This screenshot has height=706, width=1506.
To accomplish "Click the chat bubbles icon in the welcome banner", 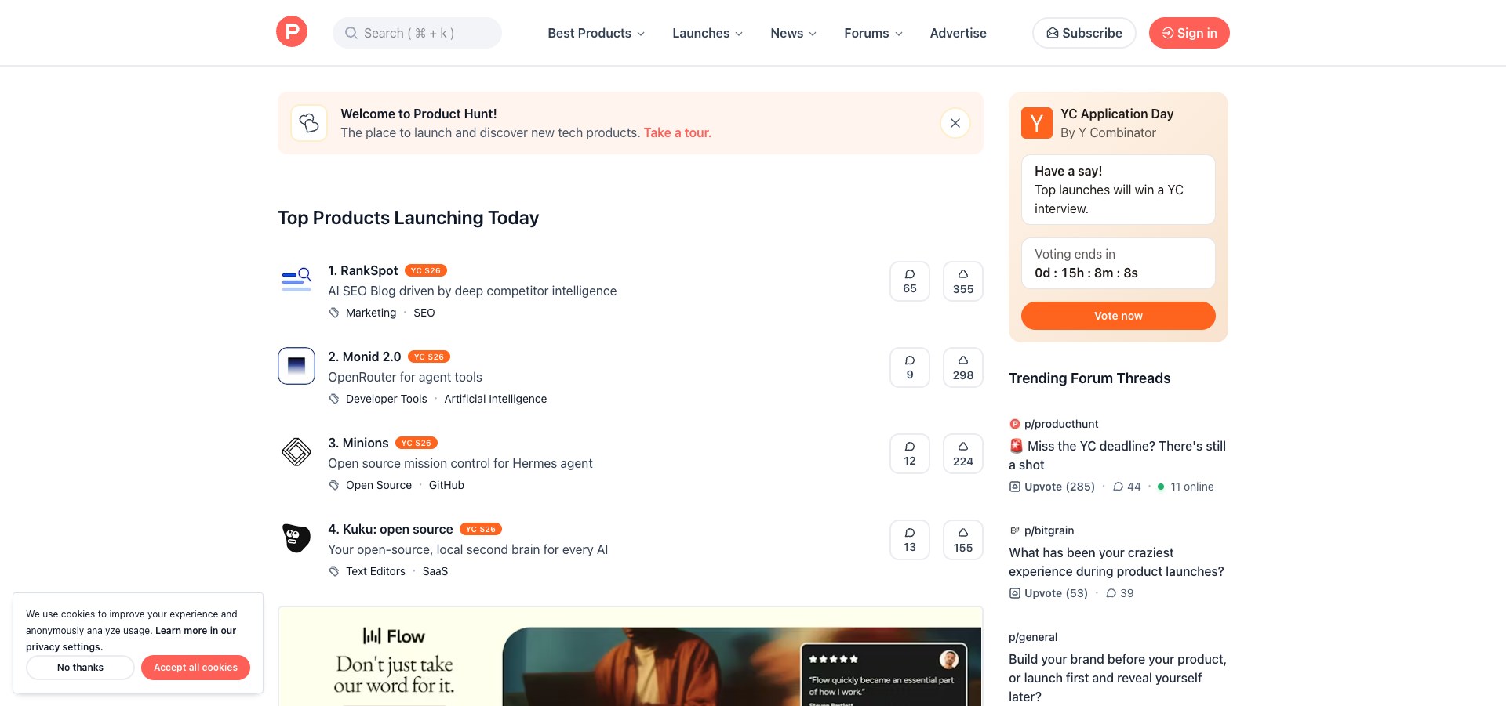I will (x=309, y=123).
